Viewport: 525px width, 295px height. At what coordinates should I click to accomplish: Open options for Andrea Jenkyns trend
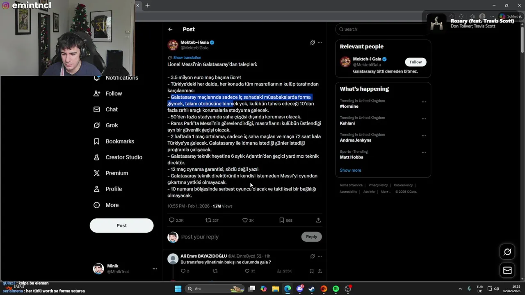(424, 136)
